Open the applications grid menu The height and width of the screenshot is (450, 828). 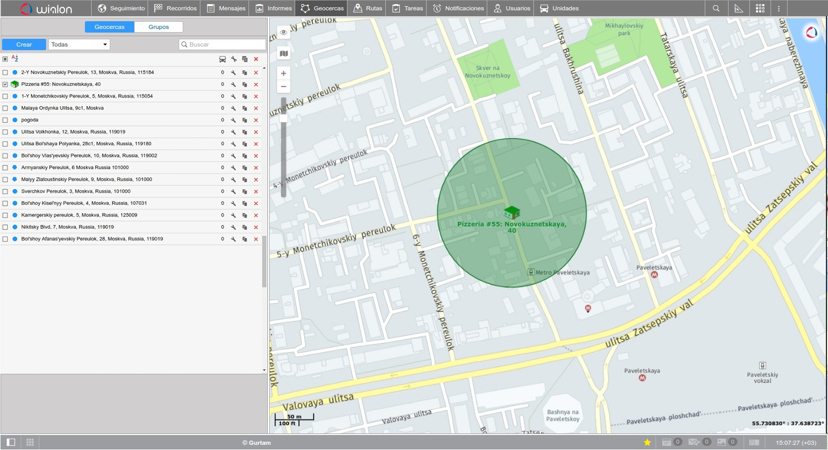[760, 8]
